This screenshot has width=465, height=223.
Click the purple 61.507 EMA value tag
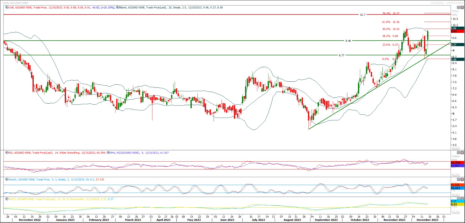(x=457, y=166)
